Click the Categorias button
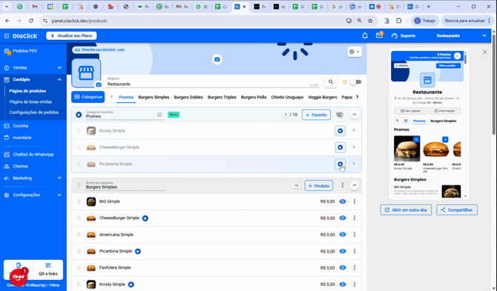Screen dimensions: 497x291 [88, 97]
